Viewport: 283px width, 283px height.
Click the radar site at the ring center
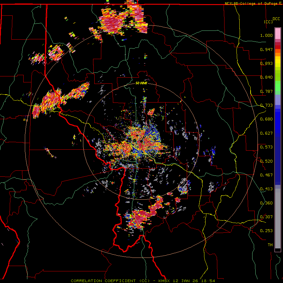coord(141,142)
